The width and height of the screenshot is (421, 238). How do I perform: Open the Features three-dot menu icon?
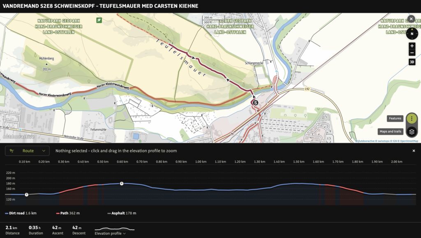coord(412,119)
